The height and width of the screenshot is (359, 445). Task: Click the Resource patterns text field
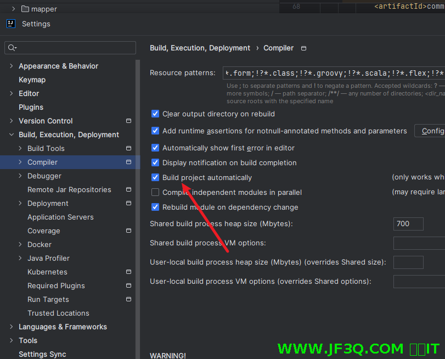[x=334, y=73]
